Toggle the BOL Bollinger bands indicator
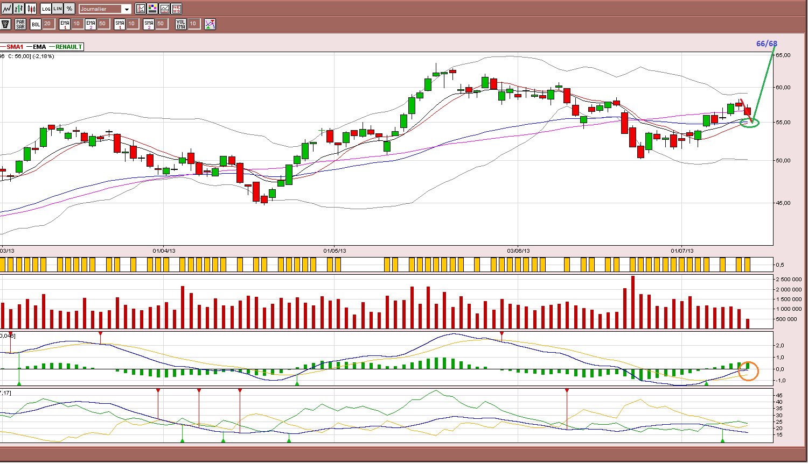The height and width of the screenshot is (464, 808). (36, 24)
